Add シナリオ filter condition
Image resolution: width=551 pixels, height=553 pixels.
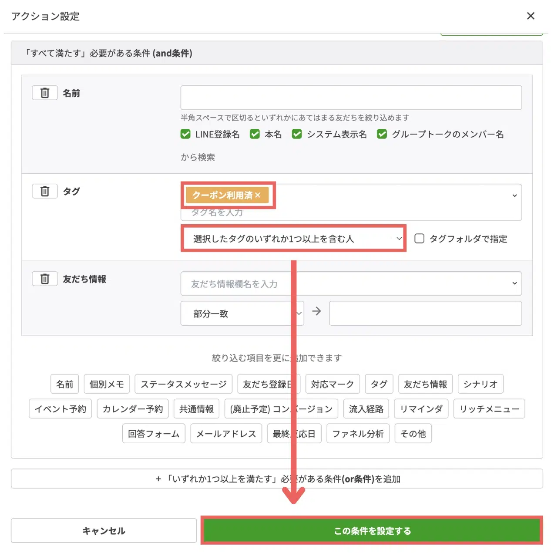coord(480,384)
